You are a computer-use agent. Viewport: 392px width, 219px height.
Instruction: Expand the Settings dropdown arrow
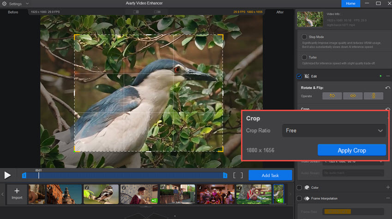tap(27, 4)
